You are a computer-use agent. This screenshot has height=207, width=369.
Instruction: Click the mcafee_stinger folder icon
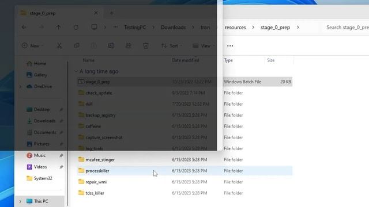coord(81,159)
